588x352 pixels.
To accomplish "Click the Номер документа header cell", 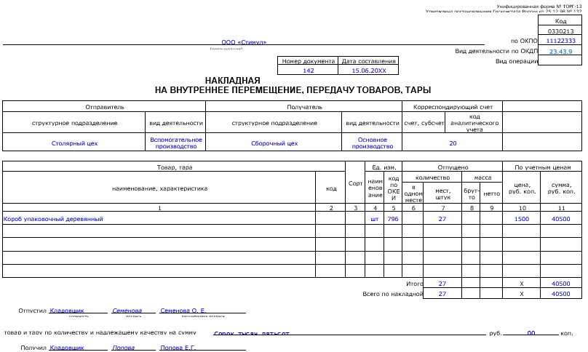I will coord(308,61).
